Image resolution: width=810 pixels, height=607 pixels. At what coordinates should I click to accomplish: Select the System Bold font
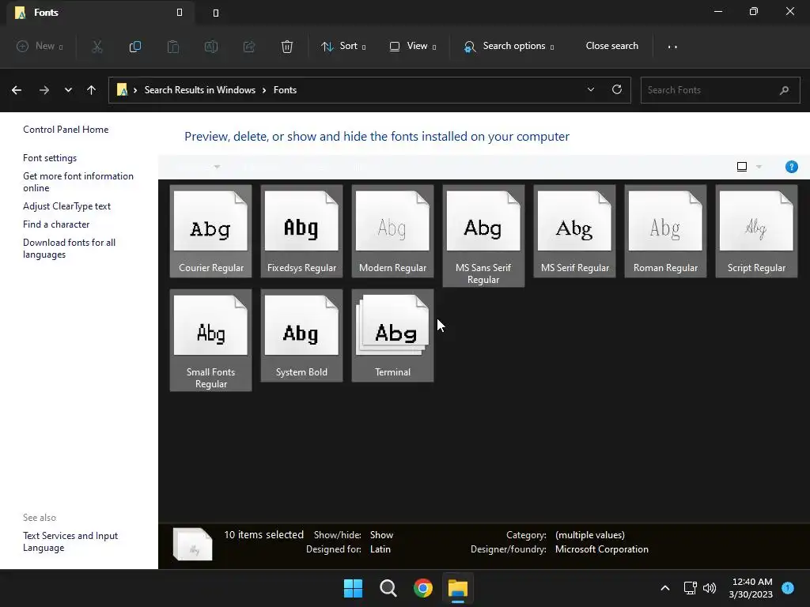click(x=301, y=335)
